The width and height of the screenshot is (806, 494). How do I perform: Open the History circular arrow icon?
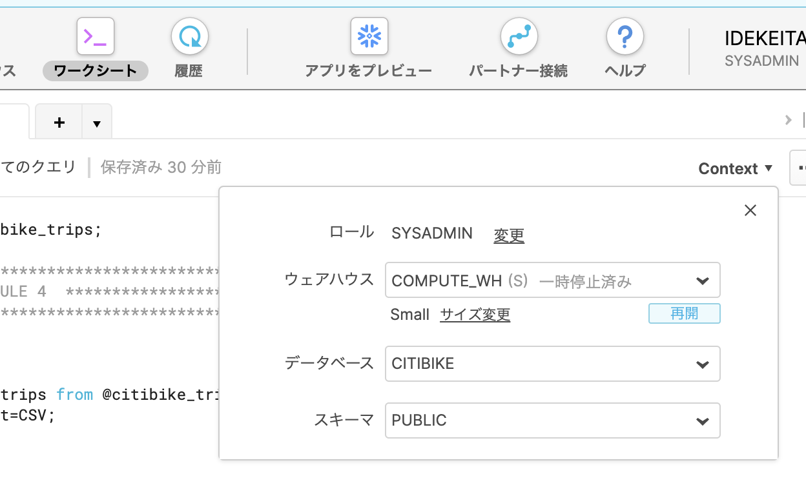coord(189,36)
